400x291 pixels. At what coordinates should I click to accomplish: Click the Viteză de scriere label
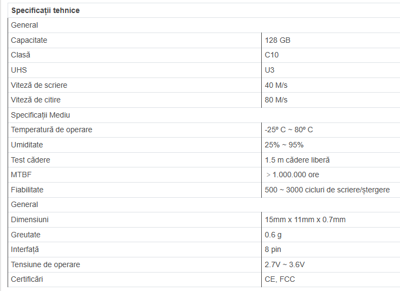[39, 85]
